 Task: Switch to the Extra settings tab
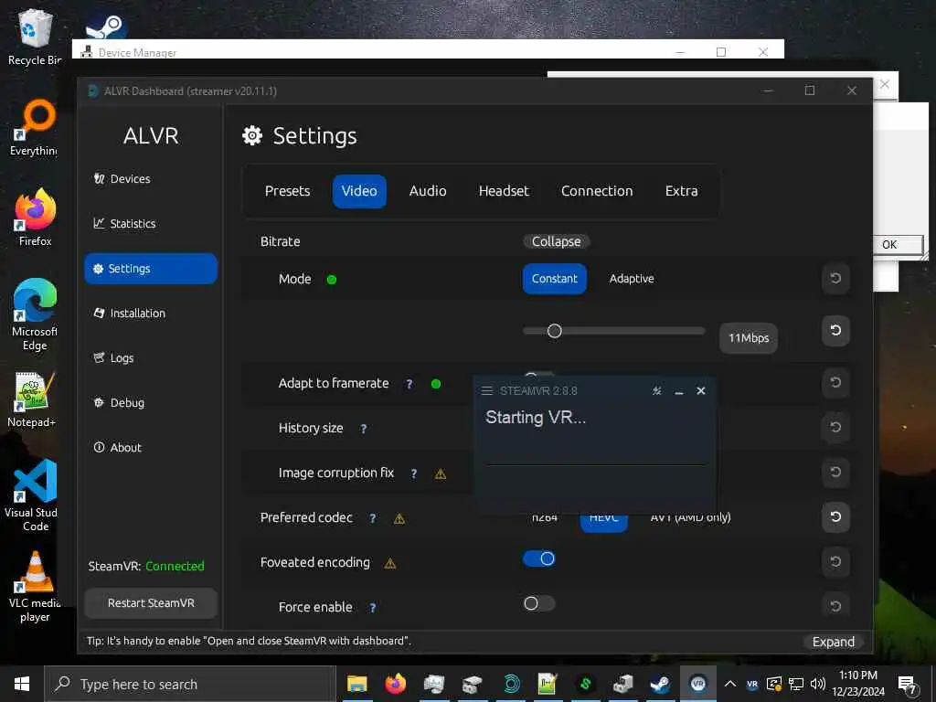[x=681, y=191]
